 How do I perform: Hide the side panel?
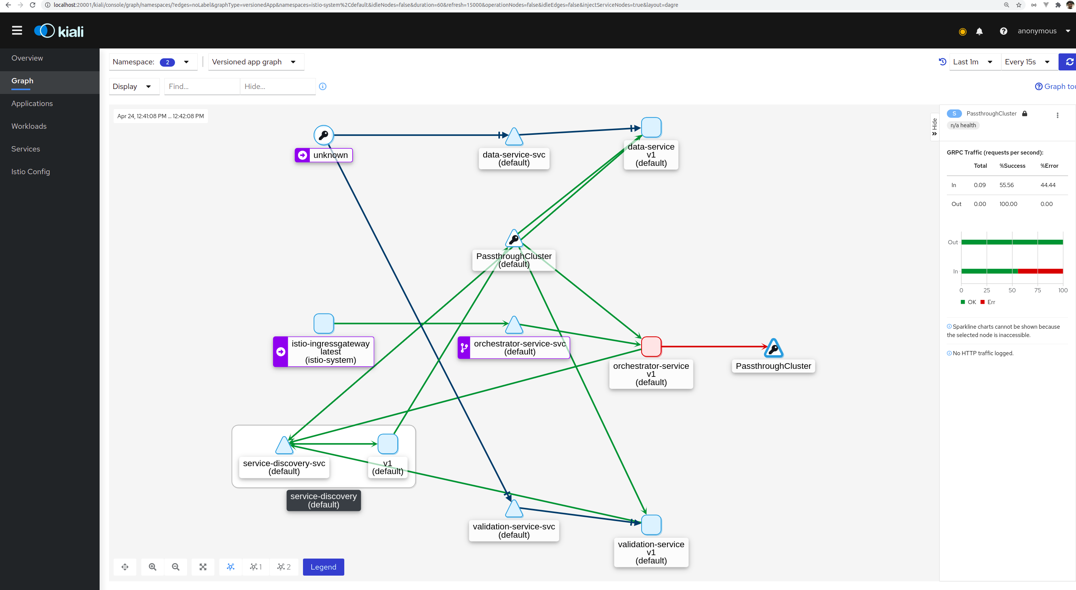(x=934, y=126)
